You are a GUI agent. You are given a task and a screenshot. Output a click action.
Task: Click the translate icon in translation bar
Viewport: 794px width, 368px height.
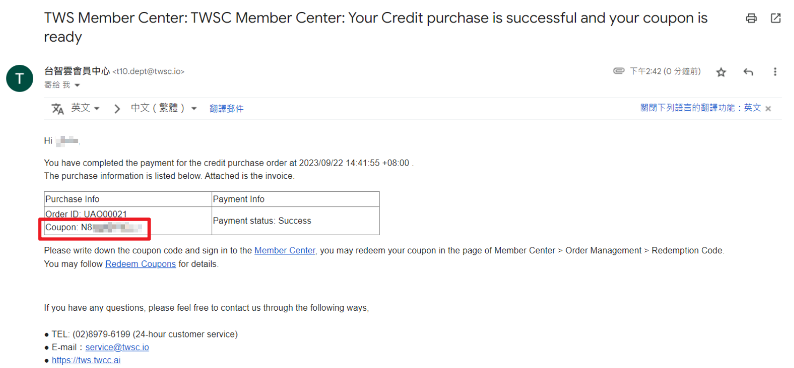[x=57, y=109]
